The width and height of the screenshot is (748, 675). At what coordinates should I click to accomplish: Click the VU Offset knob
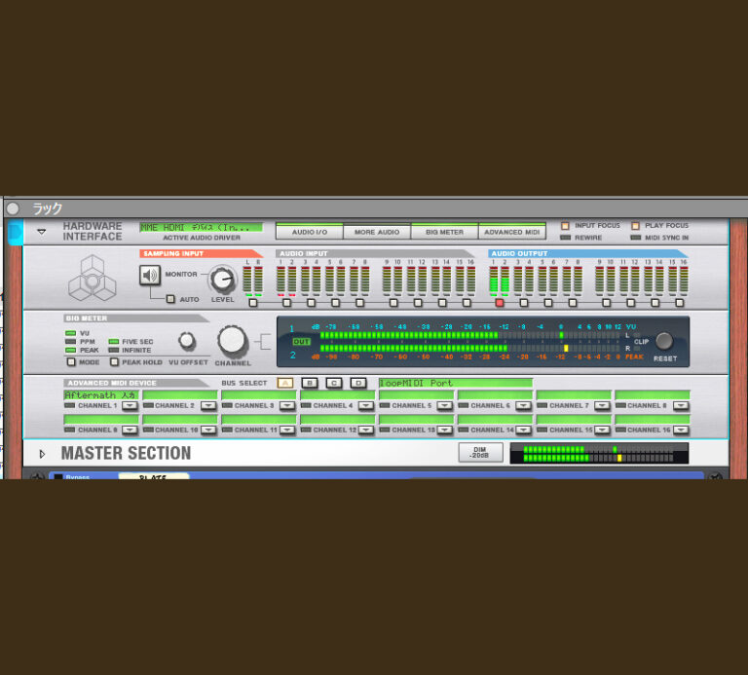187,341
